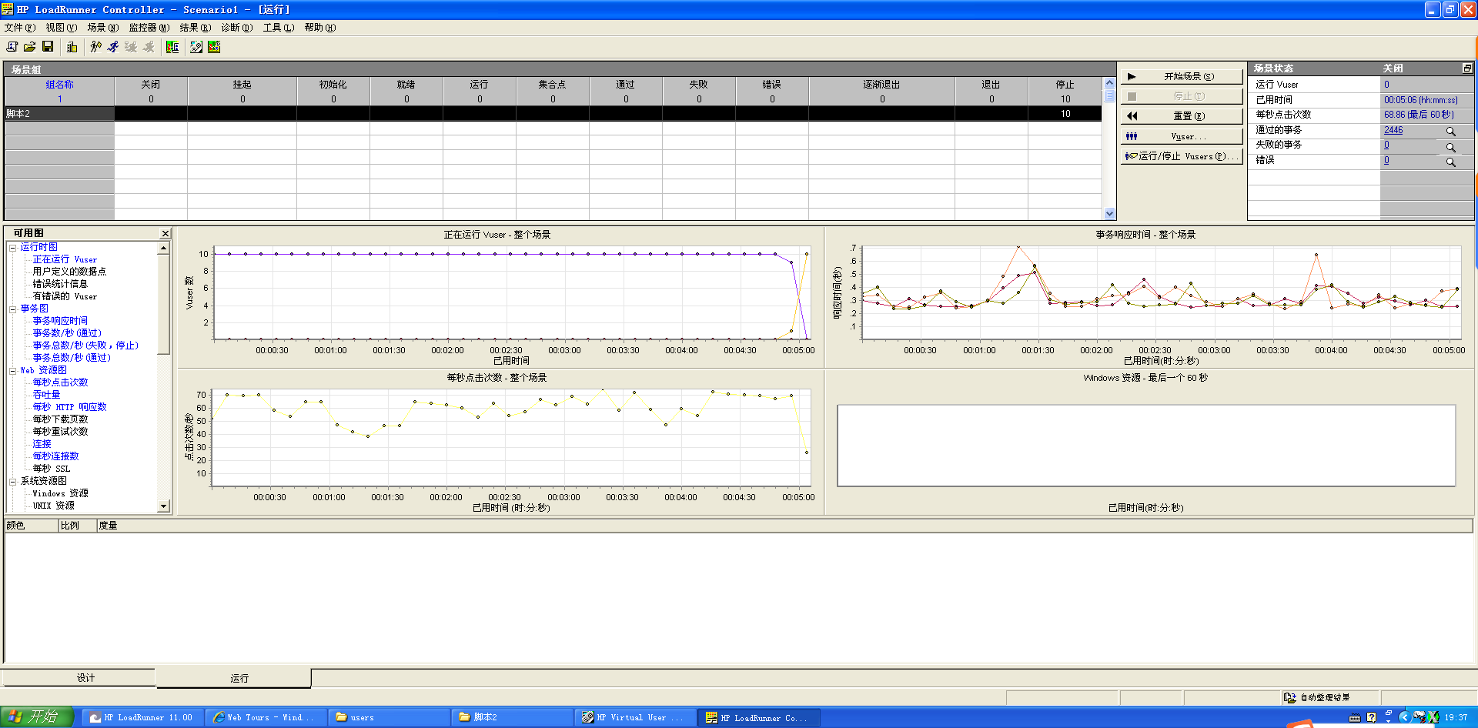Open the 监控器 menu
This screenshot has width=1478, height=728.
149,28
